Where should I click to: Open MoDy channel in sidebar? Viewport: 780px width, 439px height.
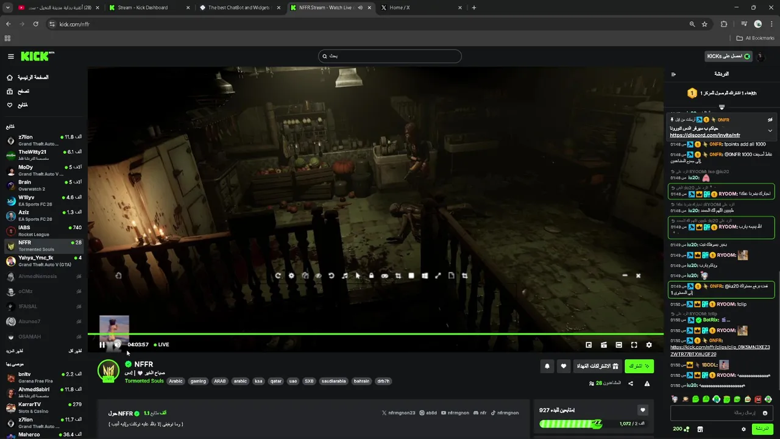click(44, 170)
